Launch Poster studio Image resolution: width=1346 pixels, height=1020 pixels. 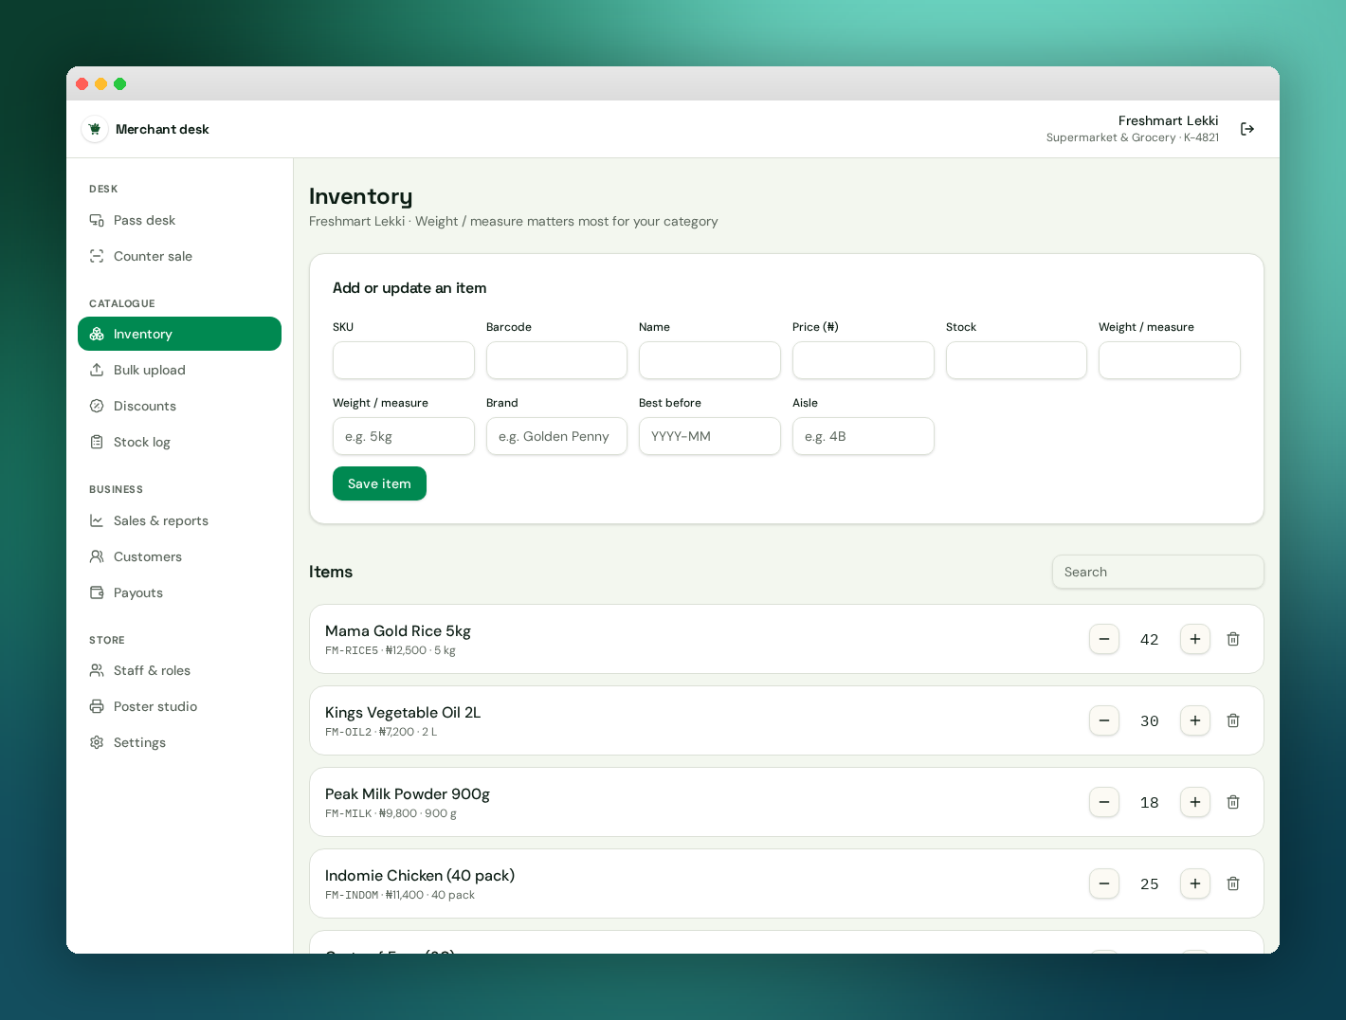[x=179, y=706]
